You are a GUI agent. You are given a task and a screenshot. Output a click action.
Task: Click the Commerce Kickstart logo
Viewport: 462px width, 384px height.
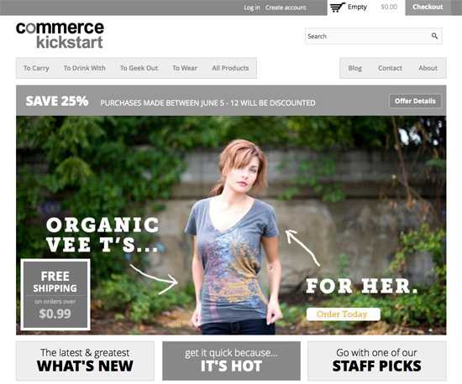point(60,35)
